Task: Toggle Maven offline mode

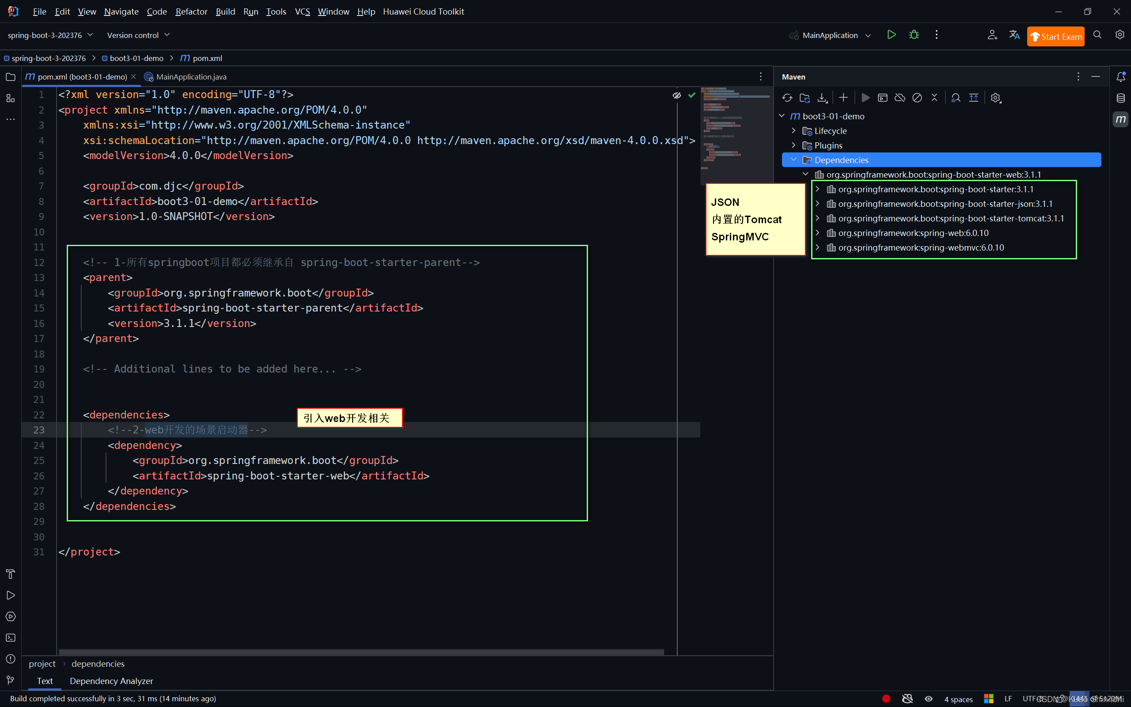Action: 899,98
